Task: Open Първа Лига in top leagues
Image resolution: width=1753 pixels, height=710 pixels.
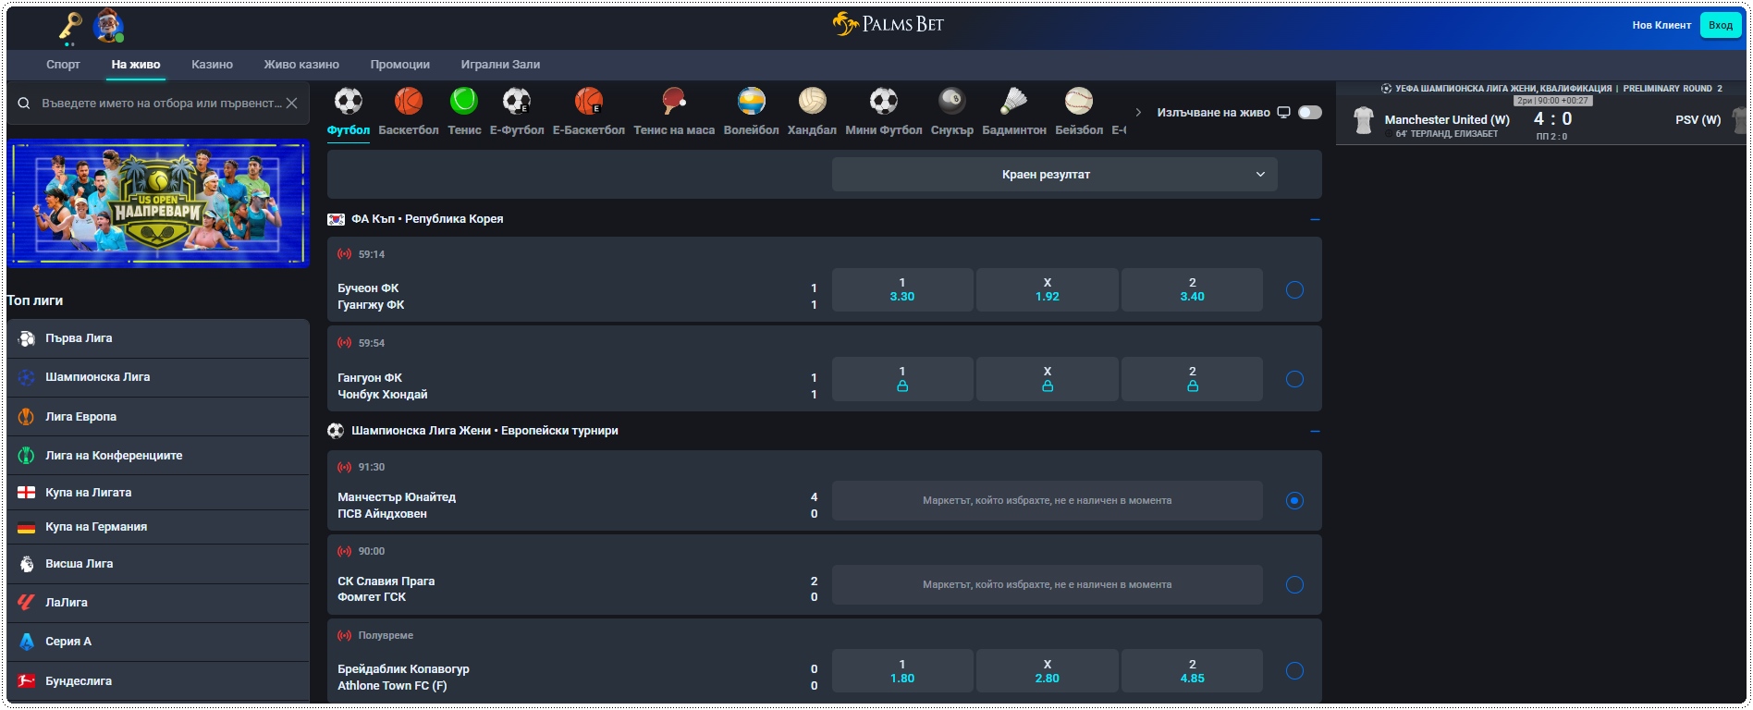Action: 158,338
